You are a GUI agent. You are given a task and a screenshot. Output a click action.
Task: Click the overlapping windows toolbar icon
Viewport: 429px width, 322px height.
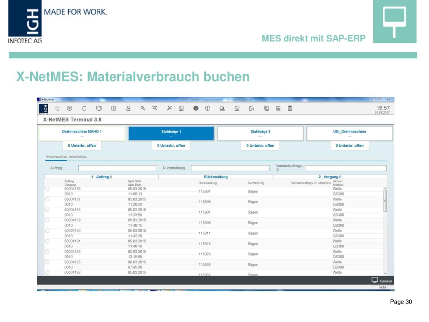click(x=99, y=109)
